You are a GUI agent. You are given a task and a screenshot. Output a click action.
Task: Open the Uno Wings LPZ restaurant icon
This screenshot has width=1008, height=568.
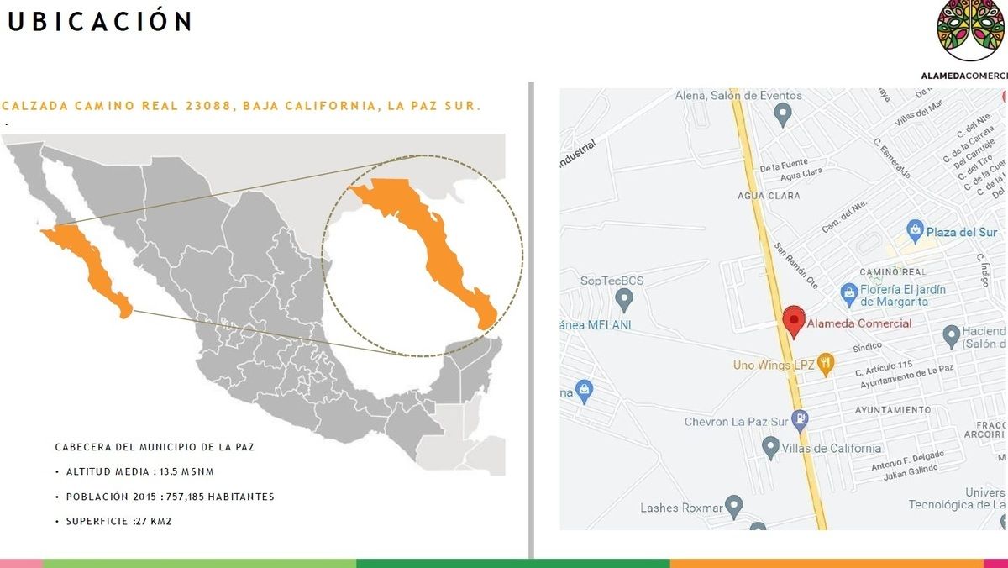pyautogui.click(x=826, y=363)
